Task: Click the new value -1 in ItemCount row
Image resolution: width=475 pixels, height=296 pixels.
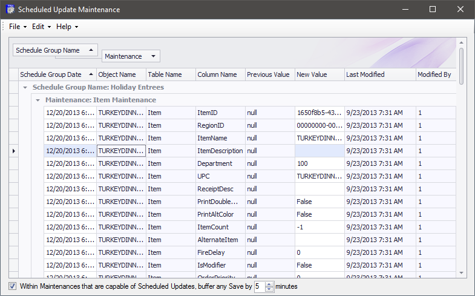Action: coord(319,227)
